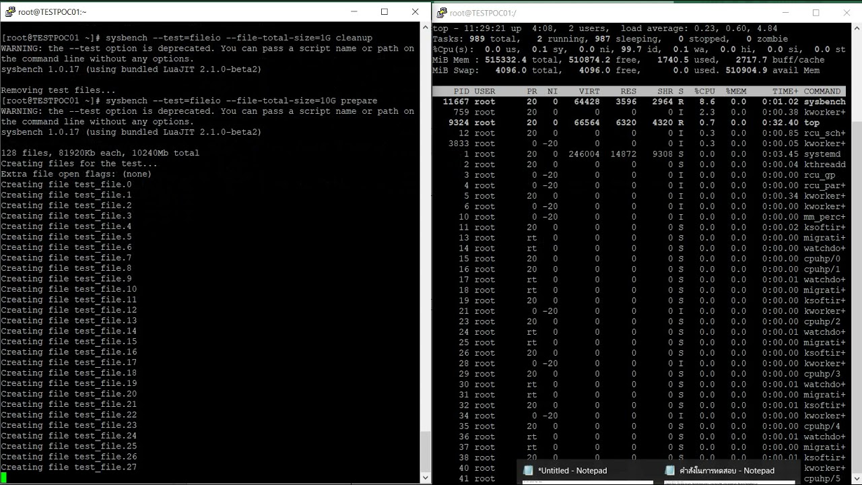Click the systemd command entry

(822, 154)
